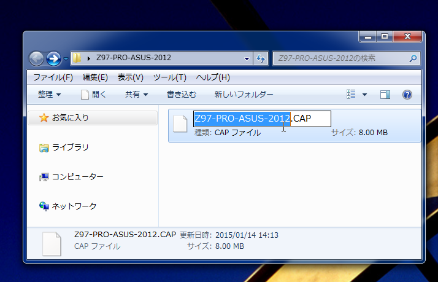This screenshot has width=438, height=282.
Task: Create folder with 新しいフォルダー button
Action: coord(244,95)
